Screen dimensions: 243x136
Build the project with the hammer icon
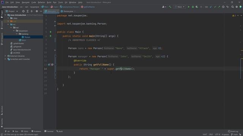[x=170, y=7]
